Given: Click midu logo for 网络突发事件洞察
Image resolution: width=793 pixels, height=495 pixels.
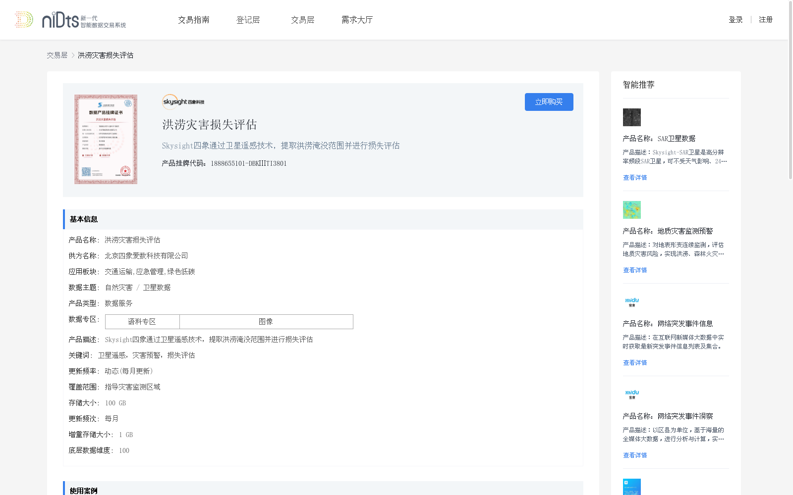Looking at the screenshot, I should click(631, 395).
